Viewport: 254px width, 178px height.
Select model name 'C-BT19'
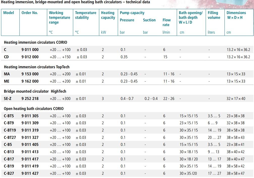click(10, 130)
